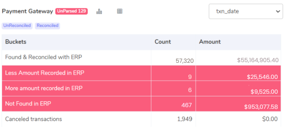289x127 pixels.
Task: Open Found & Reconciled with ERP row
Action: click(x=141, y=58)
